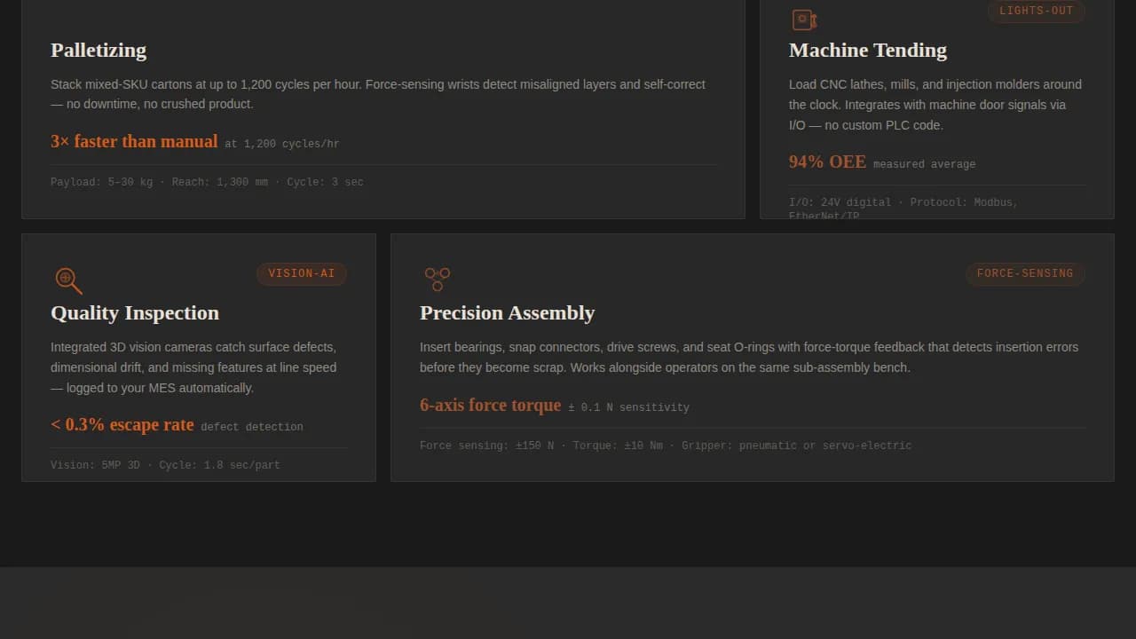Click the linked-circles Precision Assembly icon
Image resolution: width=1136 pixels, height=639 pixels.
(x=437, y=277)
